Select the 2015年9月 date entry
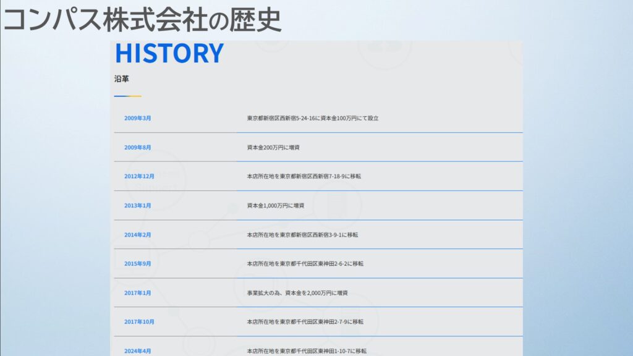633x356 pixels. pyautogui.click(x=137, y=264)
